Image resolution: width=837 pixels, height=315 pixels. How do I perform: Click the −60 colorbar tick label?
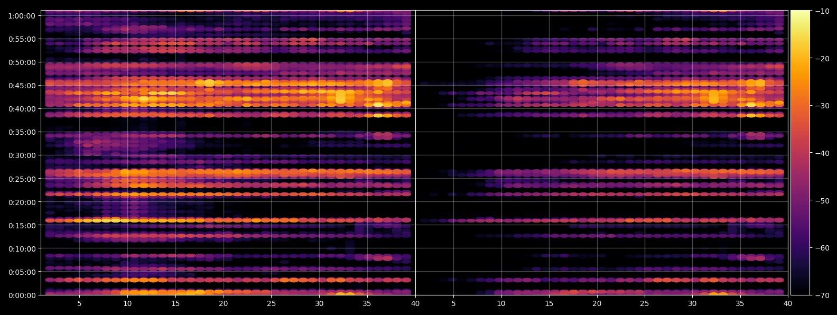click(822, 248)
